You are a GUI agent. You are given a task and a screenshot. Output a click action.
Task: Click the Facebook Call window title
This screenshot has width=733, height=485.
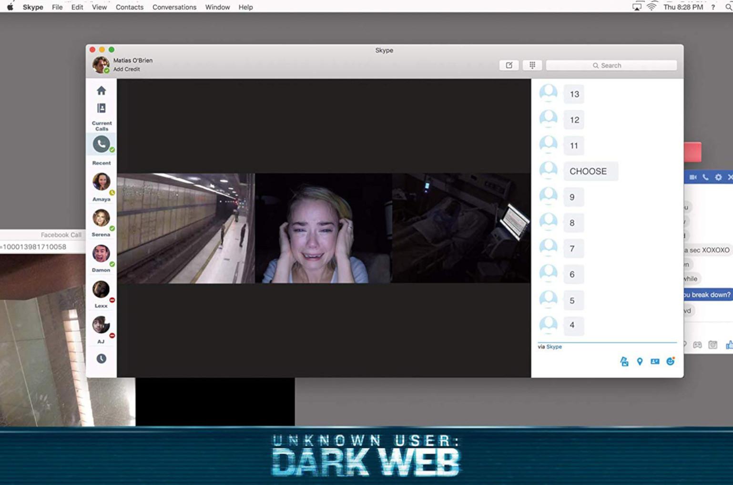[x=61, y=235]
